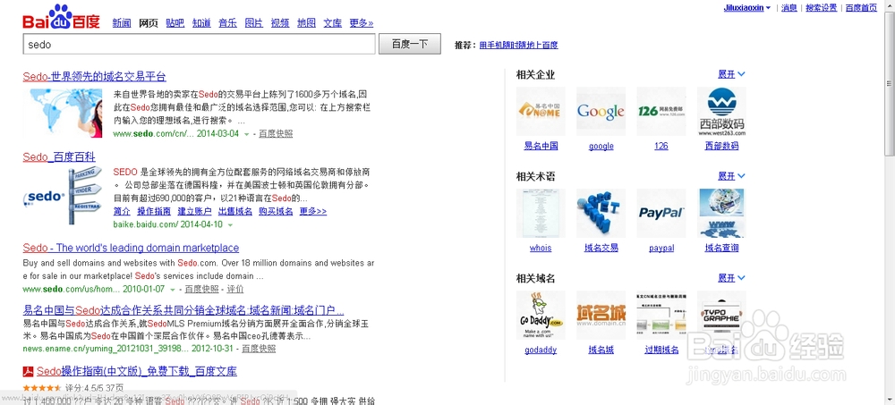This screenshot has width=895, height=405.
Task: Open the whois text link
Action: [541, 249]
